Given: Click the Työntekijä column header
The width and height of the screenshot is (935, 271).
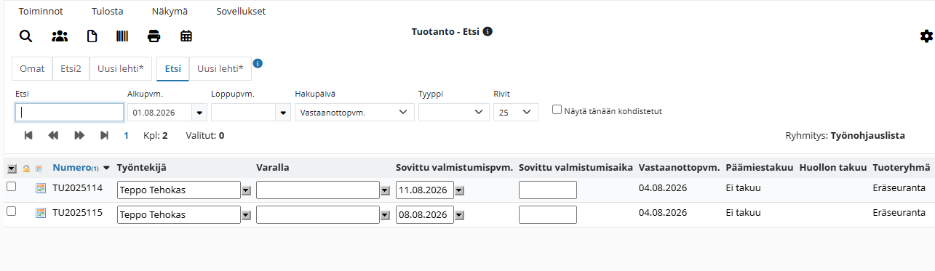Looking at the screenshot, I should (142, 168).
